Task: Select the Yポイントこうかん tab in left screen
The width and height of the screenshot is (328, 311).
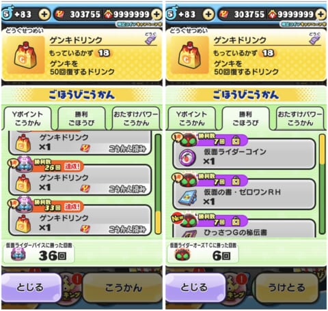Action: [27, 119]
